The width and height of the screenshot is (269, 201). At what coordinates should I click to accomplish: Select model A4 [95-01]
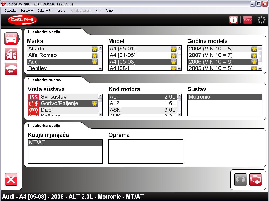pyautogui.click(x=143, y=49)
